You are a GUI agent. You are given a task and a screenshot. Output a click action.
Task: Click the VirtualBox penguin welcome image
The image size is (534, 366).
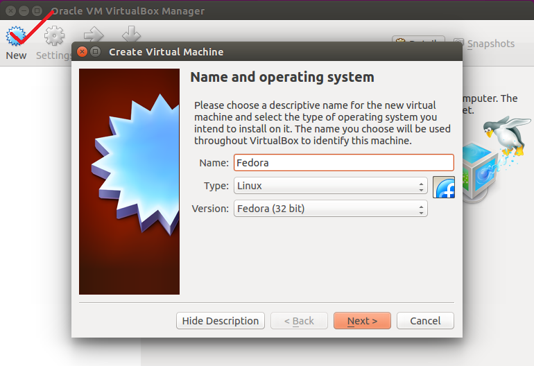coord(497,159)
